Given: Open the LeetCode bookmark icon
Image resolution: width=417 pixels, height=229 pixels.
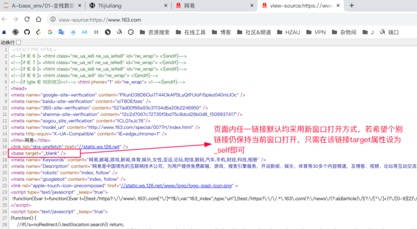Looking at the screenshot, I should pos(39,32).
